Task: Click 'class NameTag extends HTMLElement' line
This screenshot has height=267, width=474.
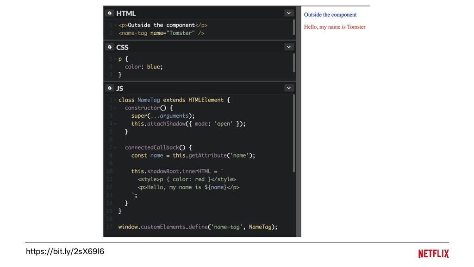Action: coord(174,100)
